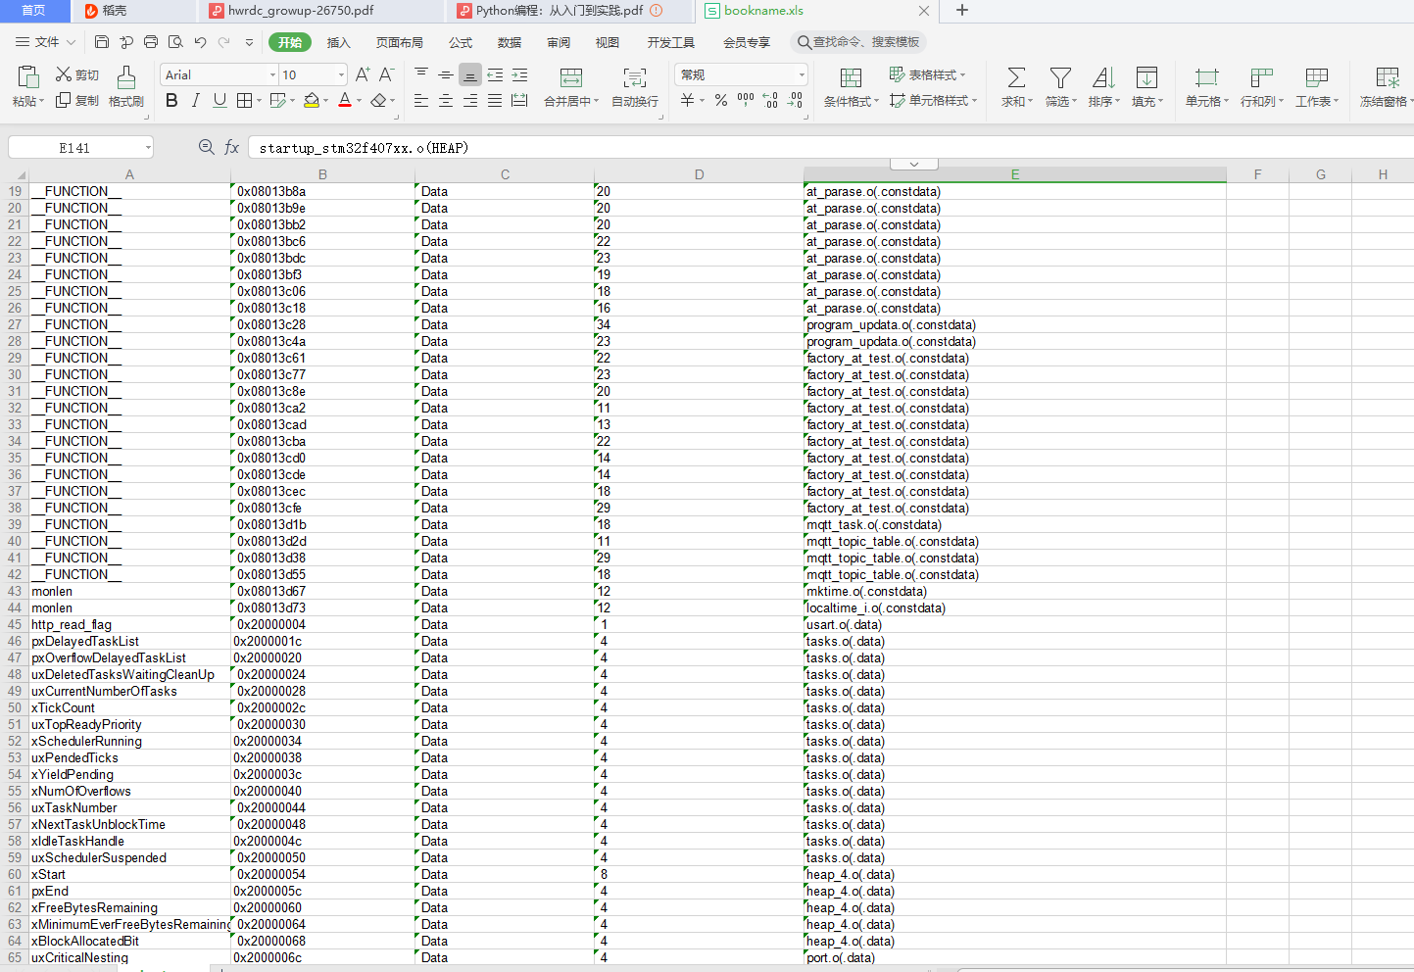This screenshot has height=972, width=1414.
Task: Switch to the 页面布局 ribbon tab
Action: 400,42
